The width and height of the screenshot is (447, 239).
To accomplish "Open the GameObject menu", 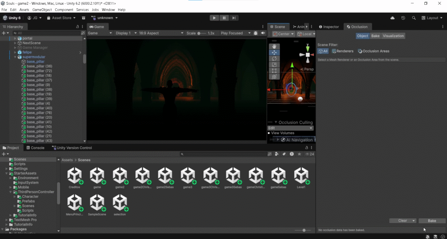I will pyautogui.click(x=41, y=10).
